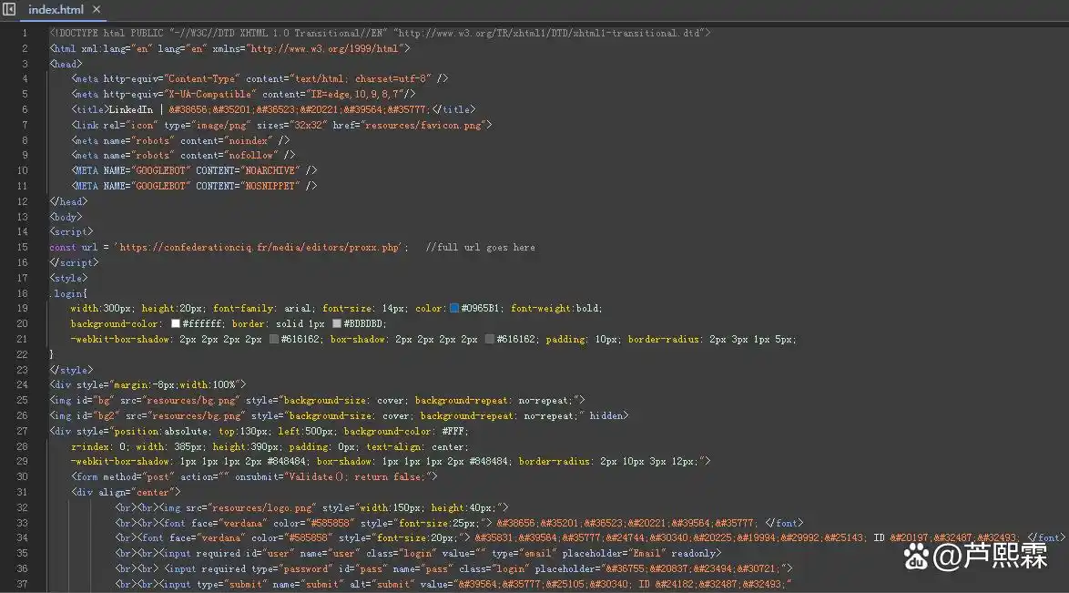
Task: Open color picker for #ffffff swatch
Action: (x=175, y=323)
